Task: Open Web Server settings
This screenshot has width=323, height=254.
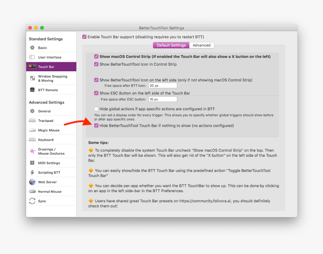Action: point(51,182)
